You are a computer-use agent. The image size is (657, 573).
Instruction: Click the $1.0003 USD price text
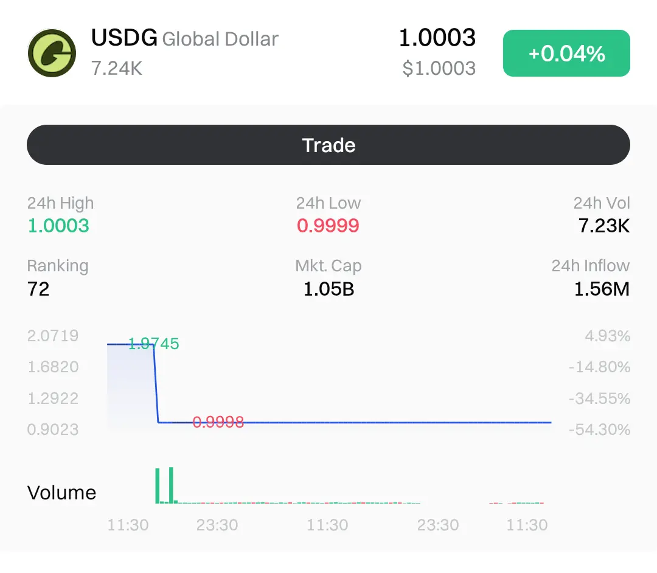439,68
